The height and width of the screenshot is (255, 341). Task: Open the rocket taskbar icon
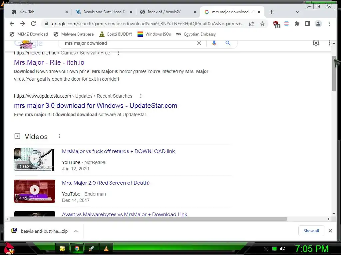pyautogui.click(x=91, y=248)
